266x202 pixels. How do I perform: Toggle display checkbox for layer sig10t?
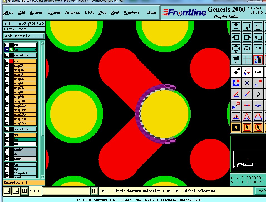click(x=7, y=101)
